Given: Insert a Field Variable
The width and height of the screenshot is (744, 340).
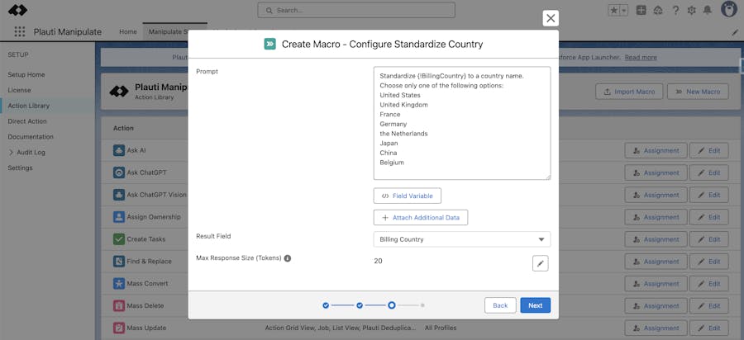Looking at the screenshot, I should (407, 196).
